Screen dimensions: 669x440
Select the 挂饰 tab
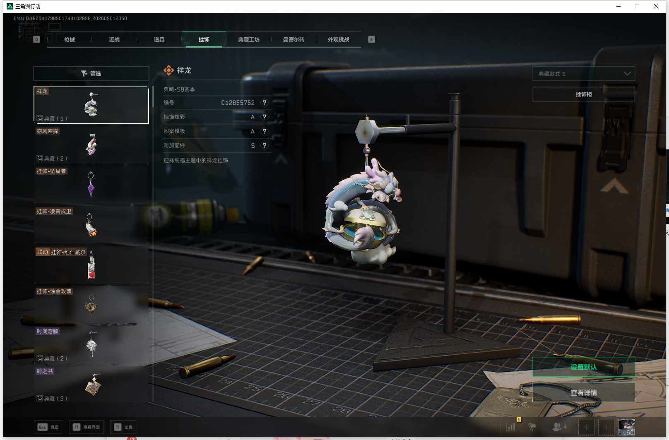pyautogui.click(x=204, y=40)
